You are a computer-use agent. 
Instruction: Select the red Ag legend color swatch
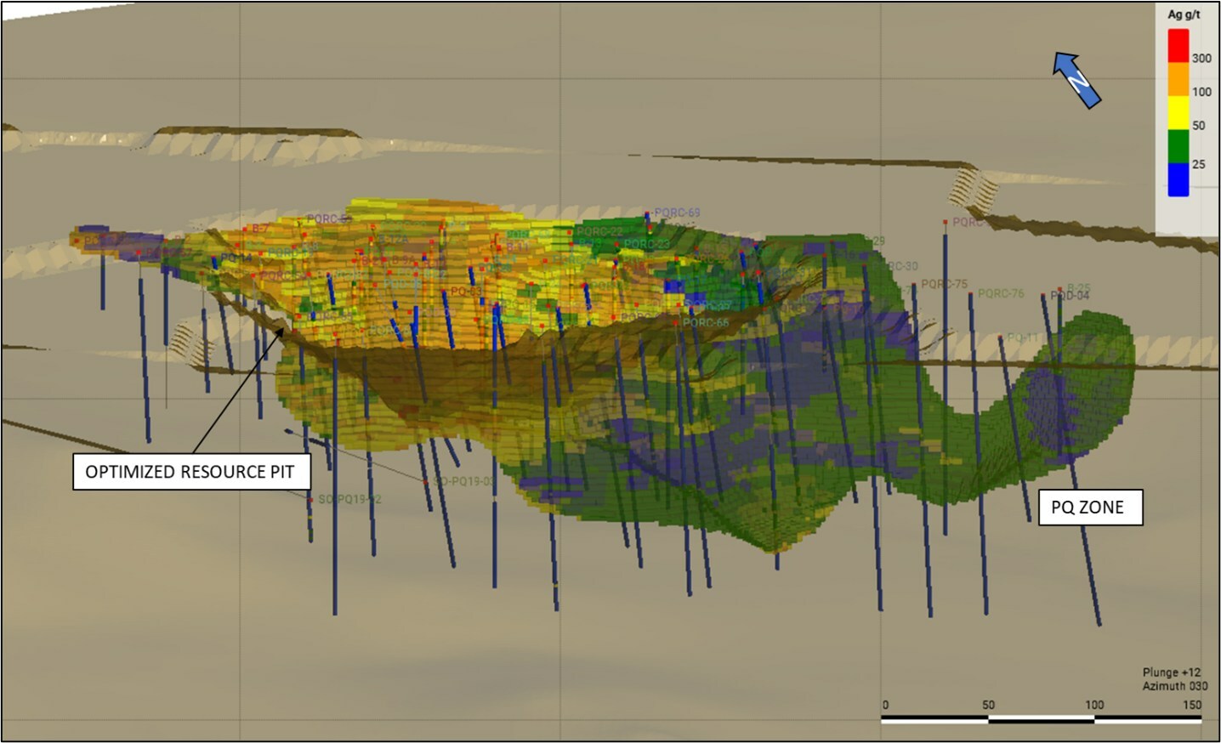[1178, 45]
